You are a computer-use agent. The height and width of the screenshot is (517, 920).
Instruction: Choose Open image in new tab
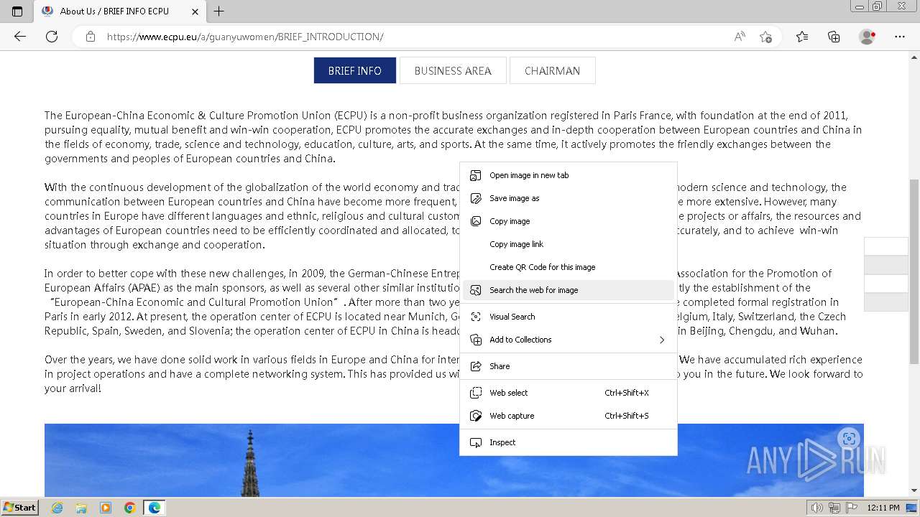point(569,175)
